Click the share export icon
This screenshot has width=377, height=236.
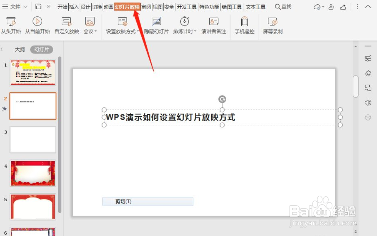pos(343,7)
